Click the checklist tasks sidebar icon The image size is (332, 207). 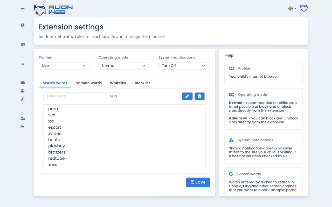23,63
